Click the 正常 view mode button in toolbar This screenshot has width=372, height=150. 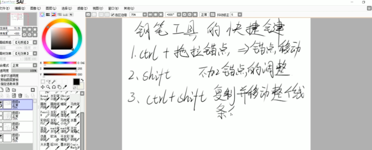pos(204,14)
